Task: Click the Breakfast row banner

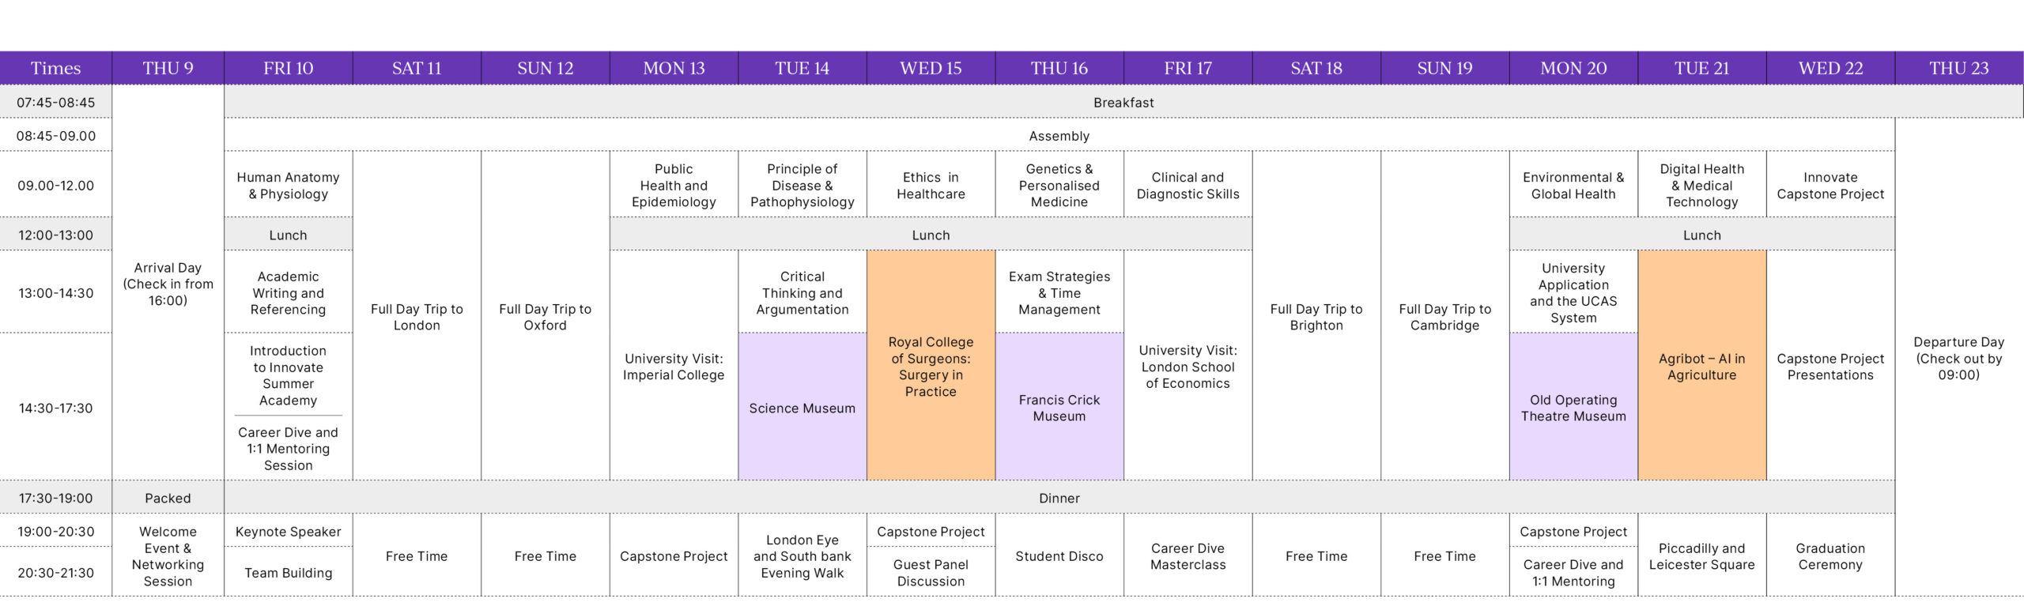Action: (x=1123, y=103)
